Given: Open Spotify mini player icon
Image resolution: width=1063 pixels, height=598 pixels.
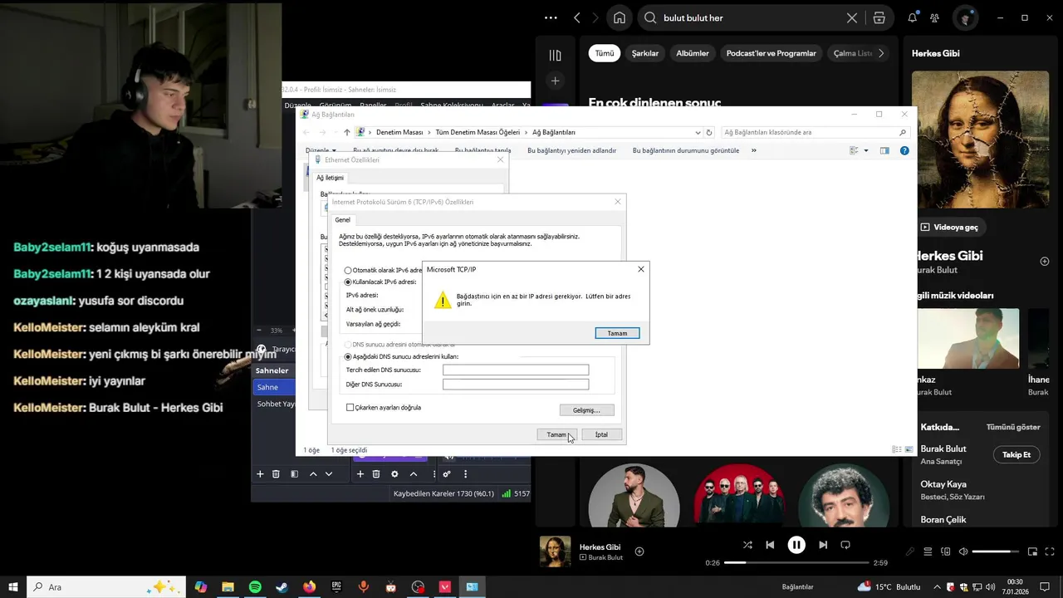Looking at the screenshot, I should (x=1033, y=551).
